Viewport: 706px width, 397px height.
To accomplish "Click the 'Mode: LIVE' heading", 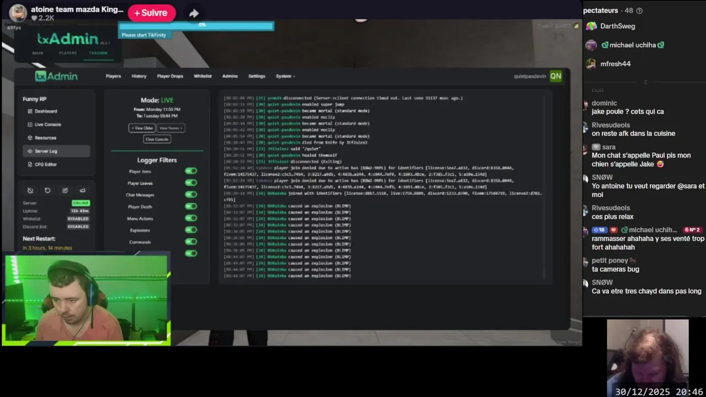I will 157,100.
